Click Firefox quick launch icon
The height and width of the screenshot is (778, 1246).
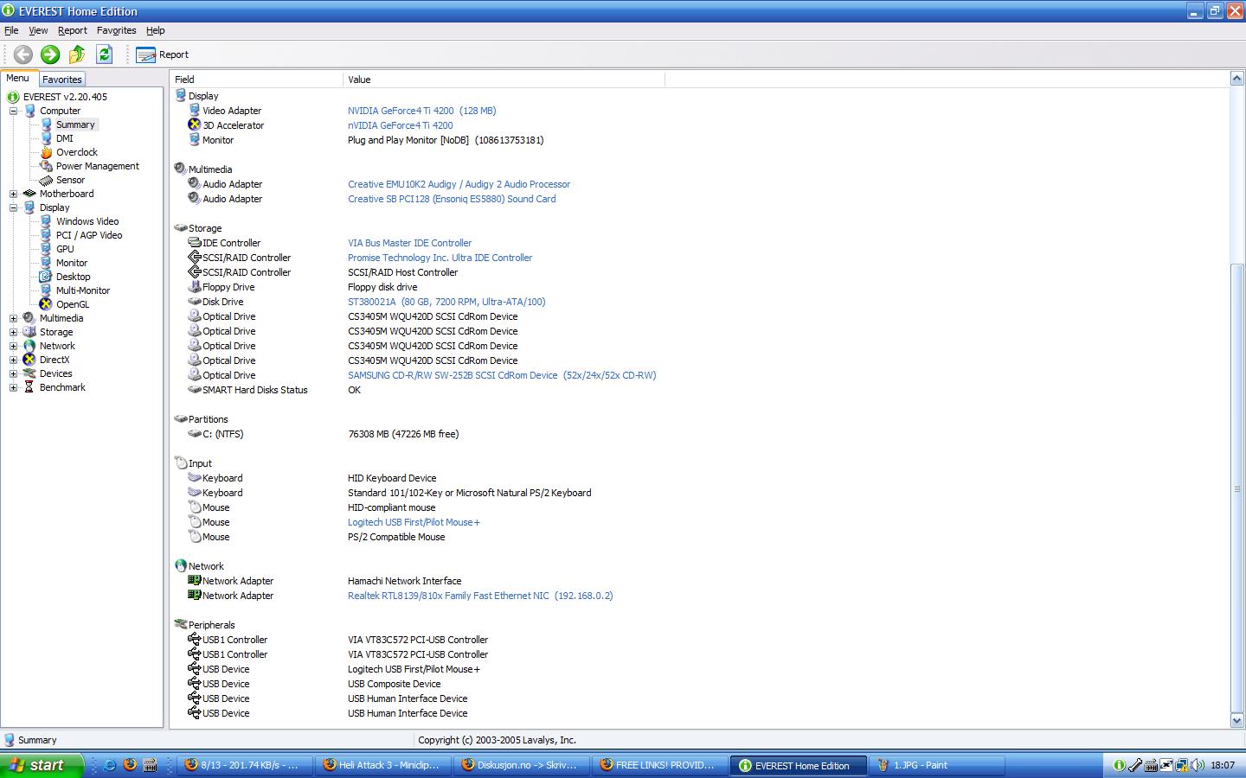tap(130, 765)
